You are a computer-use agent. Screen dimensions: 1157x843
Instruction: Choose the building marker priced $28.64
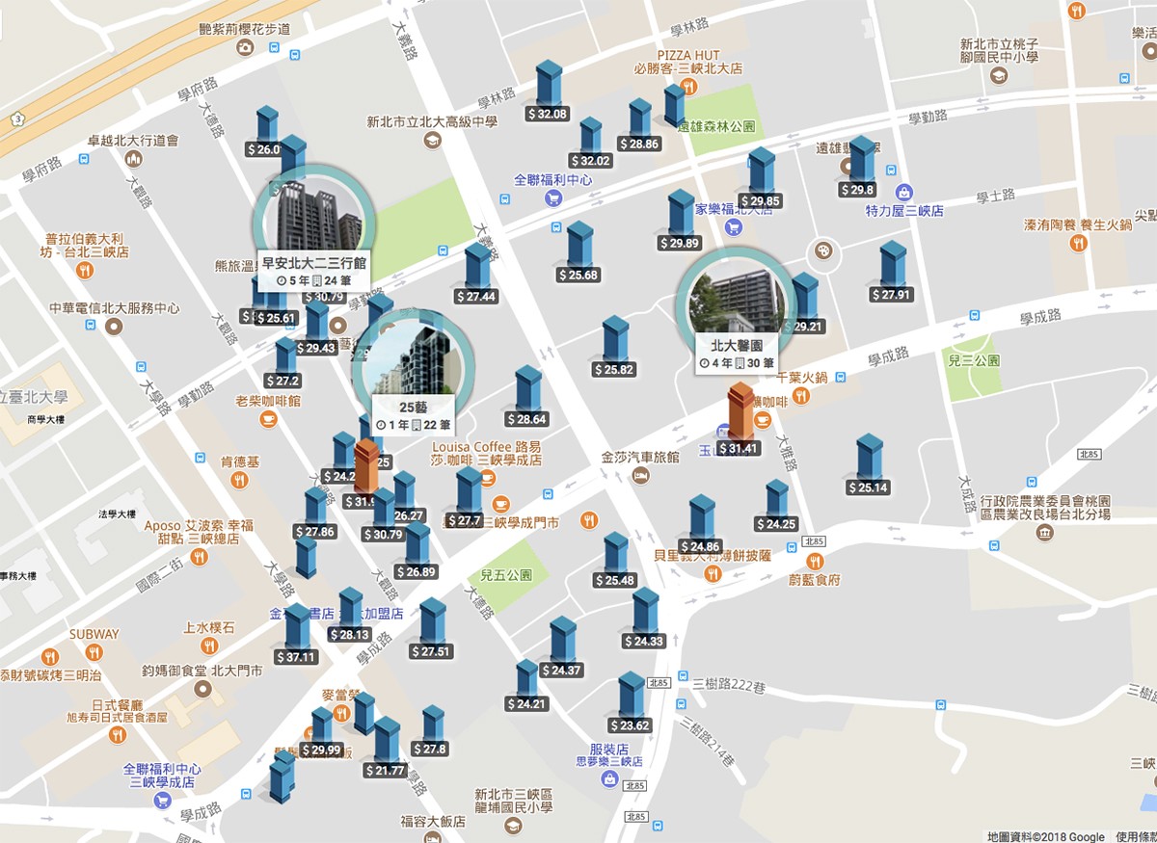coord(527,397)
